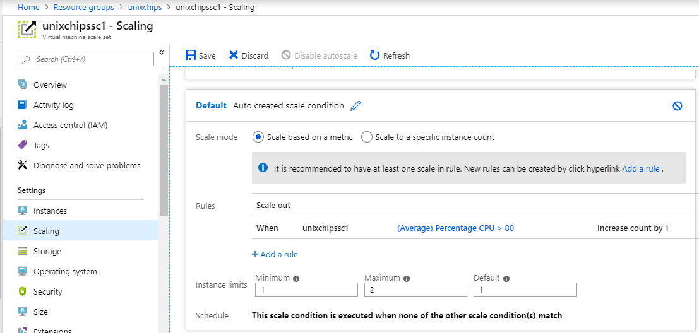
Task: Click the Discard button label
Action: pyautogui.click(x=255, y=56)
